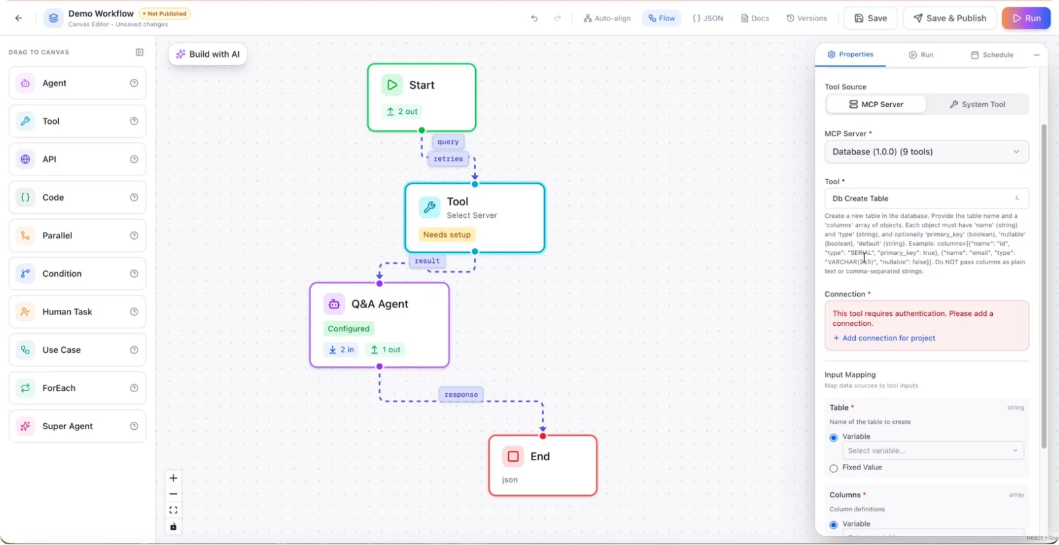Click the Q&A Agent robot icon
1059x545 pixels.
coord(334,304)
